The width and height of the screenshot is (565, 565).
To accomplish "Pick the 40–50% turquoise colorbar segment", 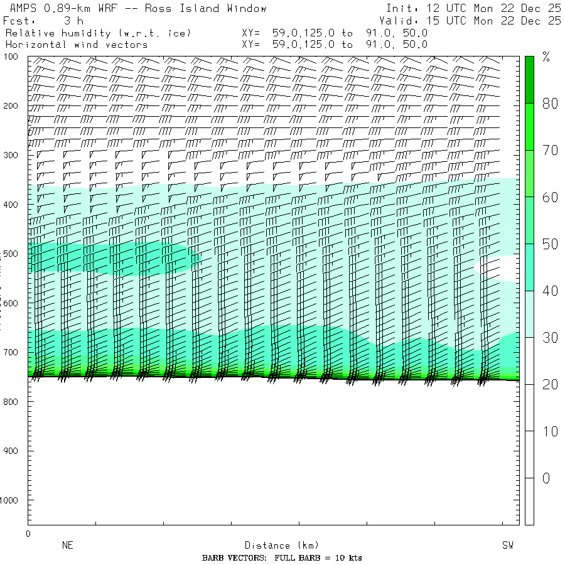I will pyautogui.click(x=529, y=267).
